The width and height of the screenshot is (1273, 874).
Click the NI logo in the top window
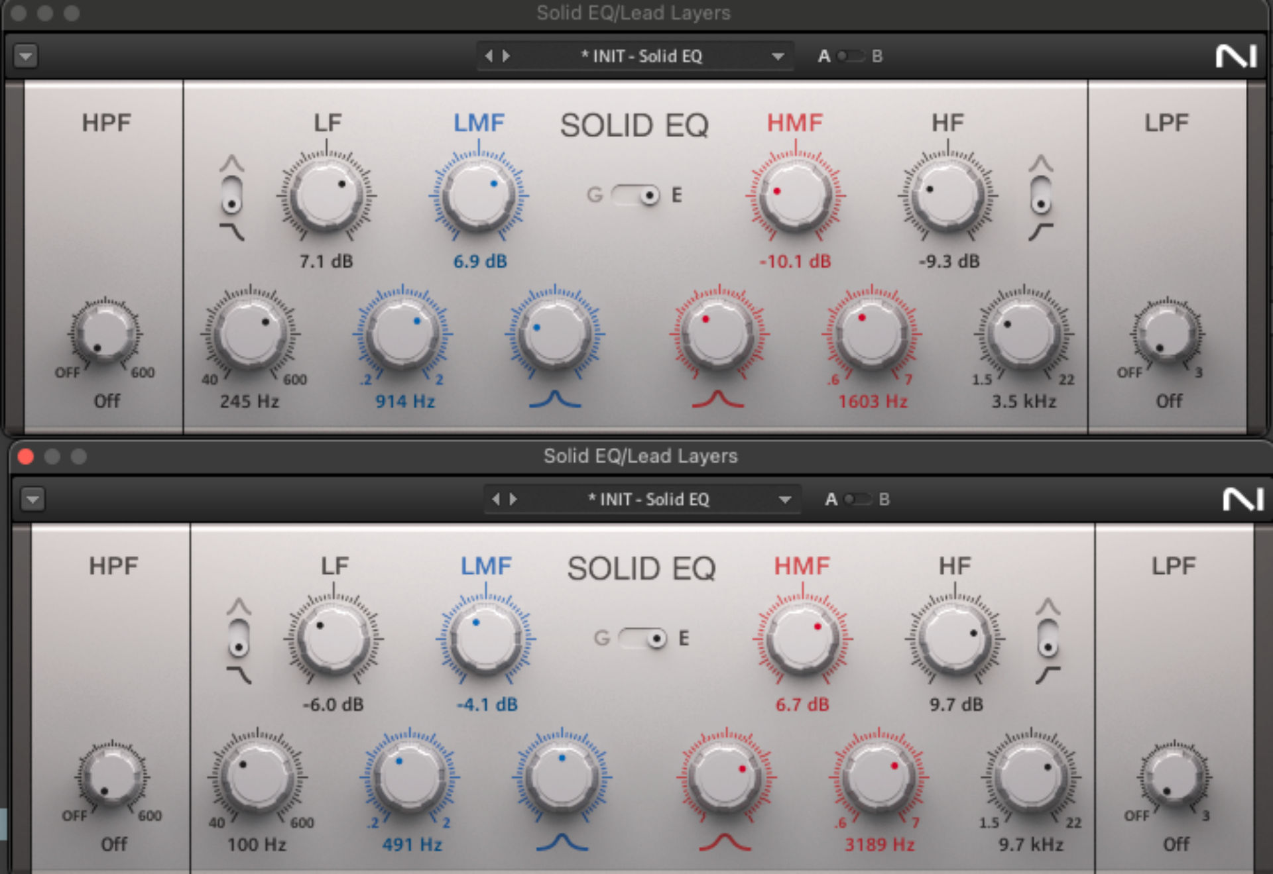1237,56
